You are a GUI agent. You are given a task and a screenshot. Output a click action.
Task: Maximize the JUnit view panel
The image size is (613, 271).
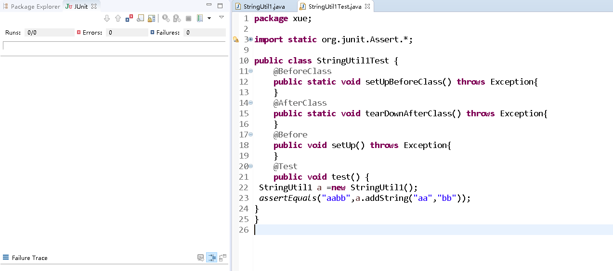coord(220,6)
